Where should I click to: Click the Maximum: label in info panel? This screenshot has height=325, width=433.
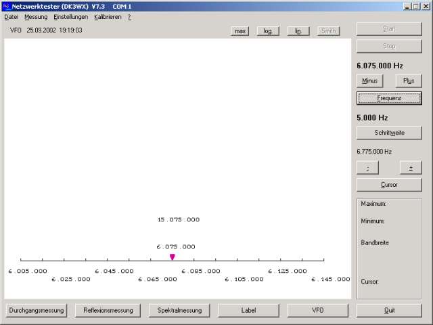pyautogui.click(x=373, y=204)
